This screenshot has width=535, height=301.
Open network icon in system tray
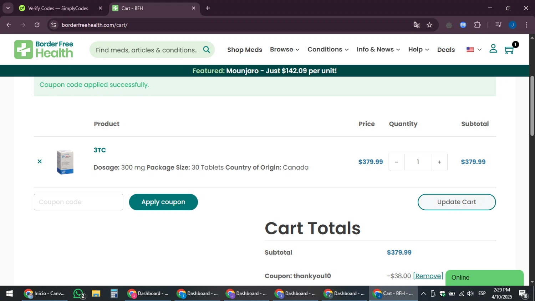462,294
